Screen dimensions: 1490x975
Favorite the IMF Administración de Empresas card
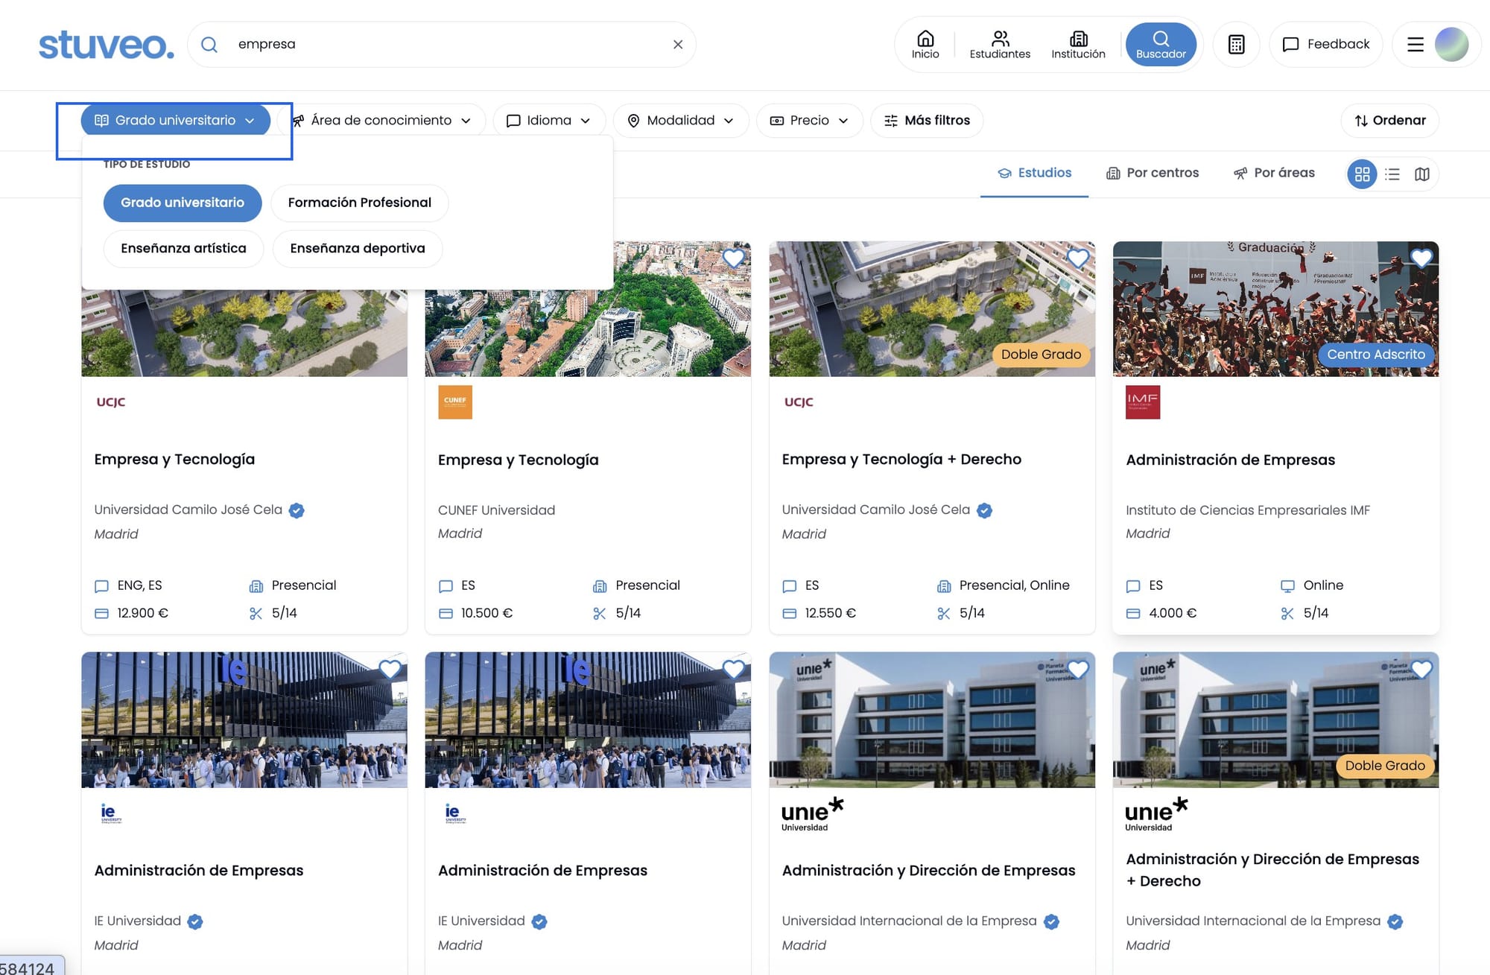[1421, 258]
